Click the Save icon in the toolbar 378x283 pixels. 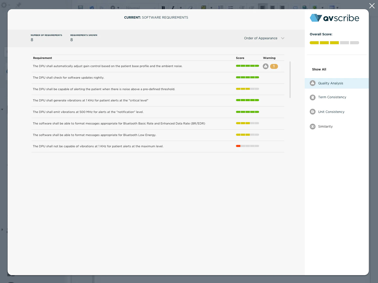pos(81,8)
